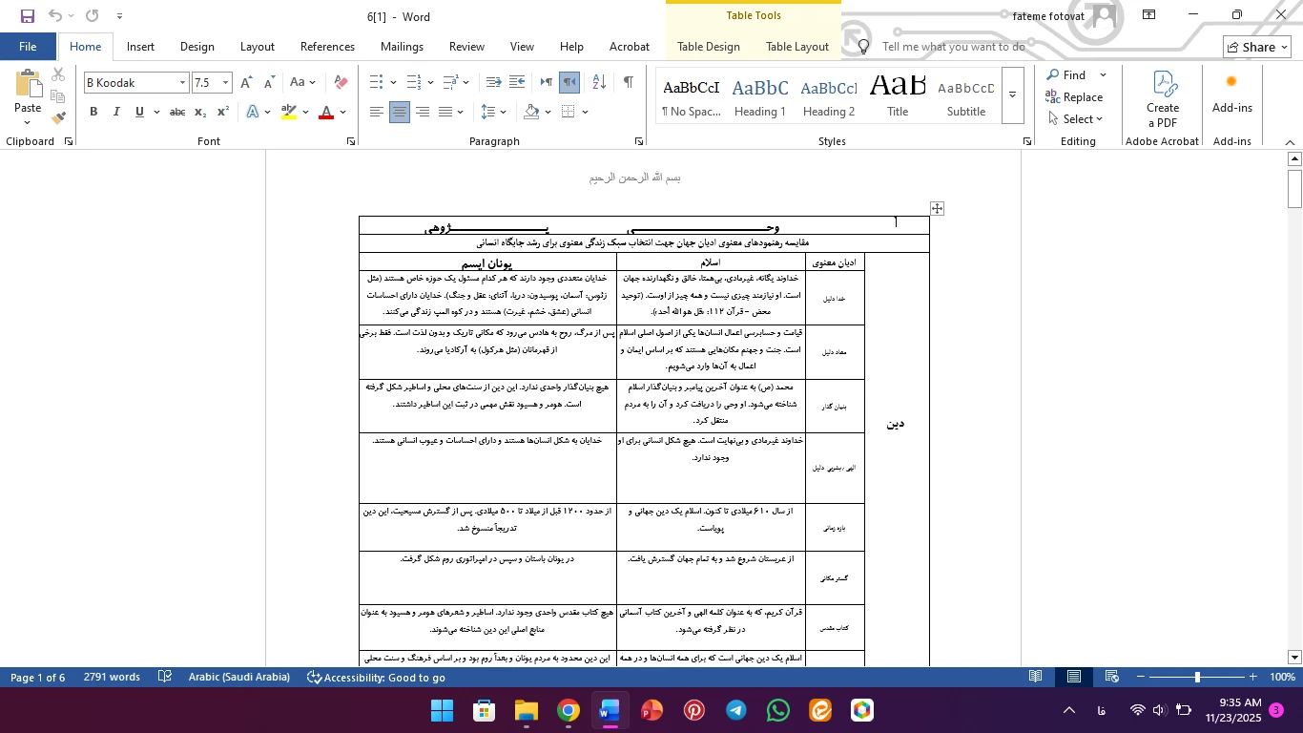Click the Share button
The width and height of the screenshot is (1303, 733).
[1257, 47]
